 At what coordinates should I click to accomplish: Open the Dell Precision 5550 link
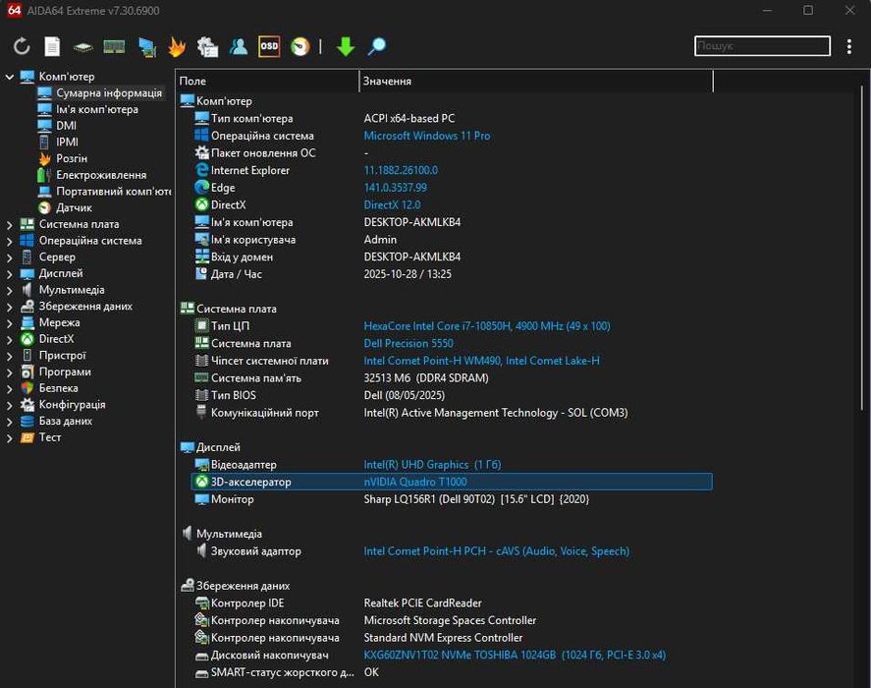coord(408,343)
